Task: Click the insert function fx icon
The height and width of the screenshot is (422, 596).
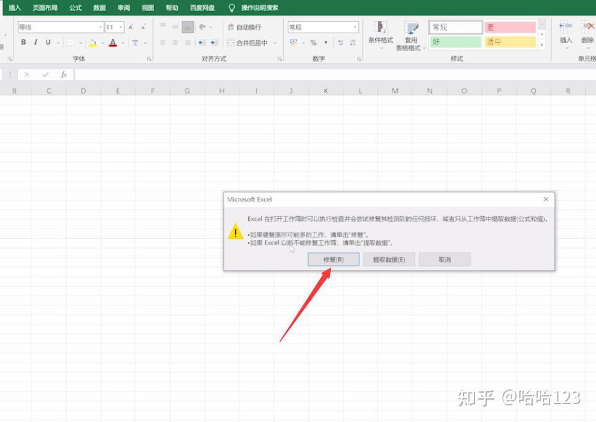Action: pyautogui.click(x=63, y=75)
